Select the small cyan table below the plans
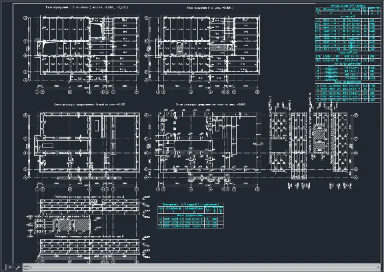384x272 pixels. pyautogui.click(x=191, y=215)
